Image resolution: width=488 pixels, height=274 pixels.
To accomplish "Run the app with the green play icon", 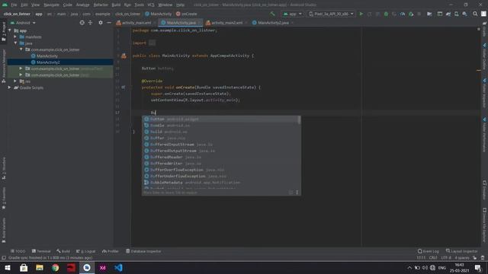I will pos(361,14).
